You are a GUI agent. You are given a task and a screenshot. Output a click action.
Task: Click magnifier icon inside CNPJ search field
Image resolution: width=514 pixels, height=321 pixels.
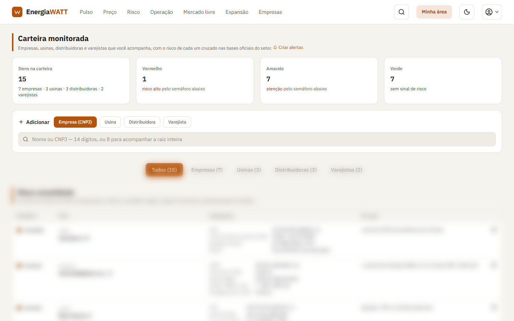[x=26, y=139]
